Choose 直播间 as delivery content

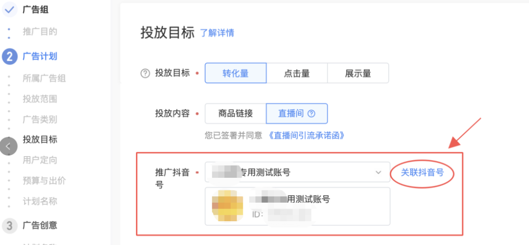297,114
